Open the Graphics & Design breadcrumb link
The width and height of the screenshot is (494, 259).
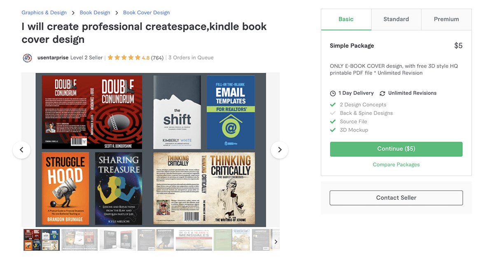(x=44, y=13)
